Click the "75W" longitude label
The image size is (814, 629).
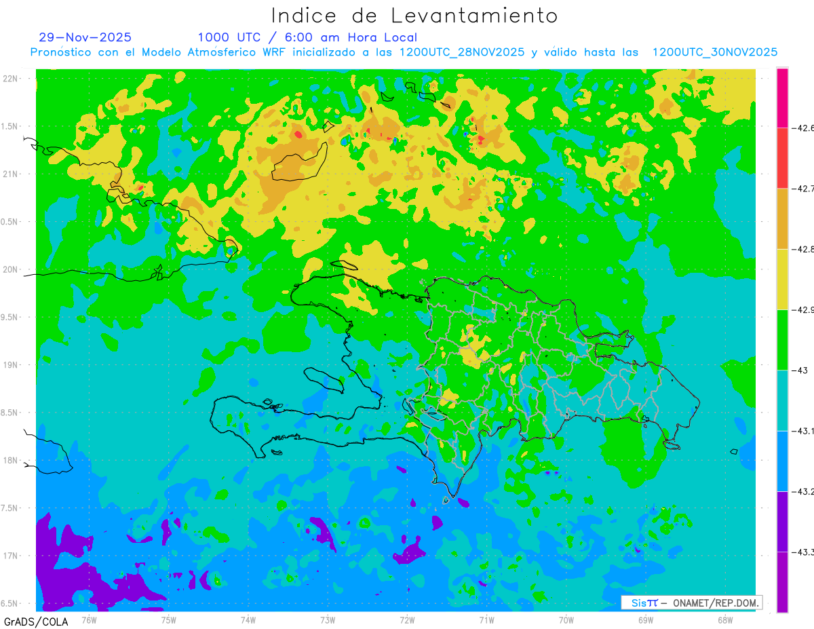169,620
